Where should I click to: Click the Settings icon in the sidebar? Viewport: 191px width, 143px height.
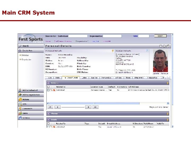point(20,118)
